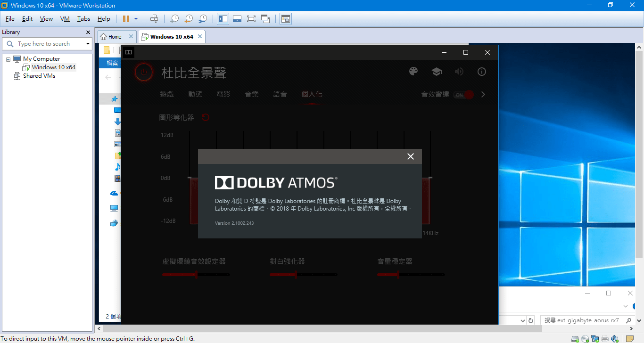Screen dimensions: 644x343
Task: Open the VM menu
Action: pyautogui.click(x=65, y=18)
